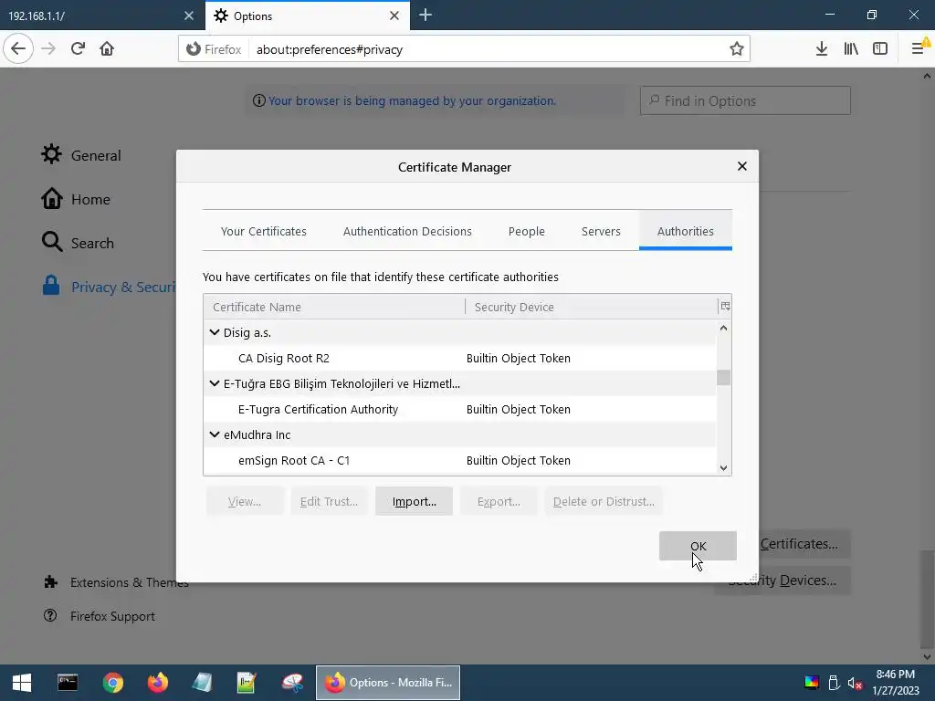Screen dimensions: 935x701
Task: Go back with the browser back arrow
Action: pos(18,49)
